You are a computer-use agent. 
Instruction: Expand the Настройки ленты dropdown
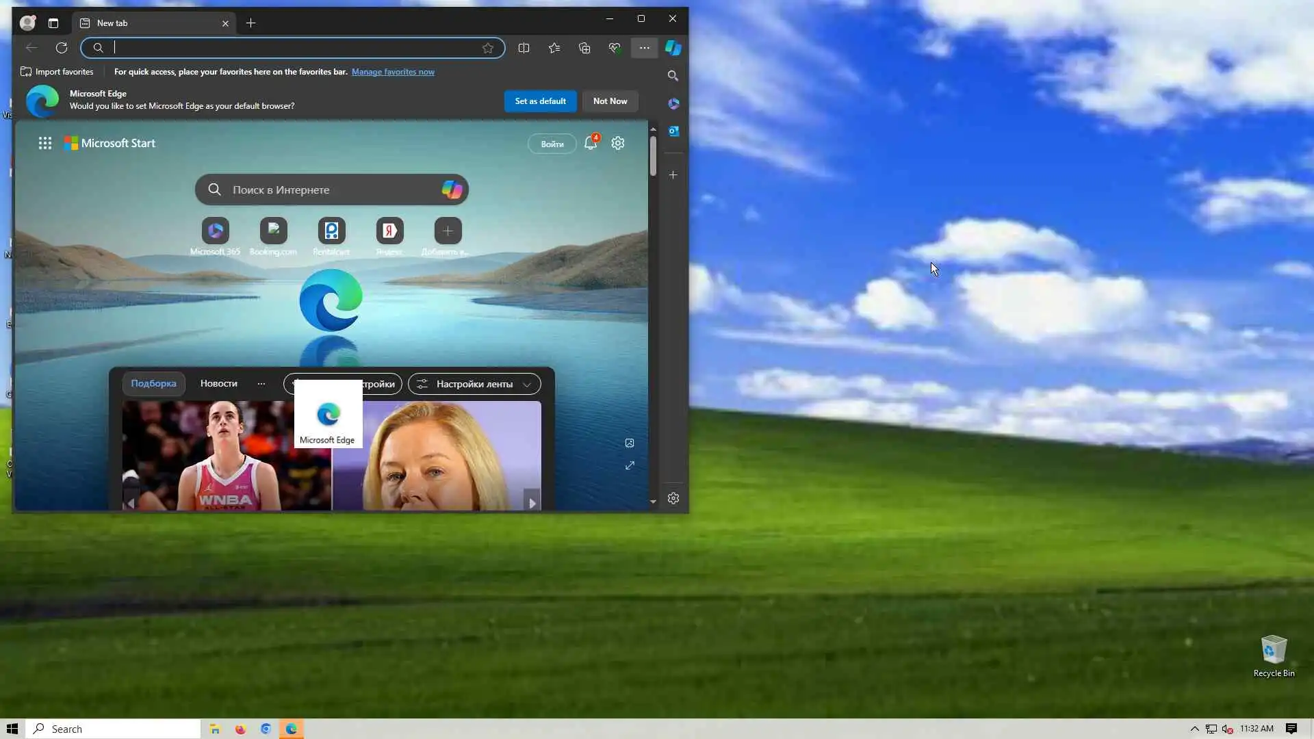click(474, 384)
